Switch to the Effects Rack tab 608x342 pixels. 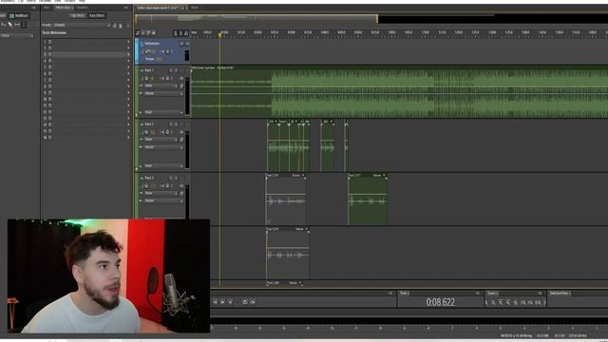[64, 8]
